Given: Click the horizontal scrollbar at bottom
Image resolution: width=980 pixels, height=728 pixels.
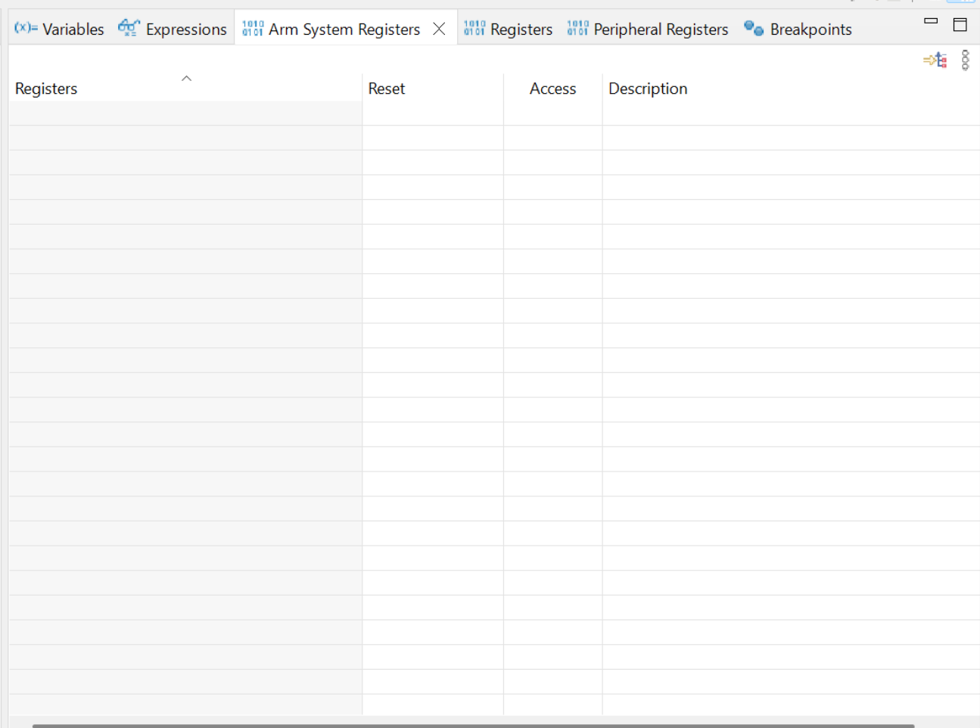Looking at the screenshot, I should click(x=473, y=726).
